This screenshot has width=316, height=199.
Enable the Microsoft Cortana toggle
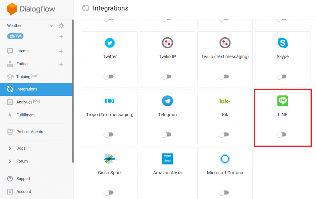(x=224, y=193)
